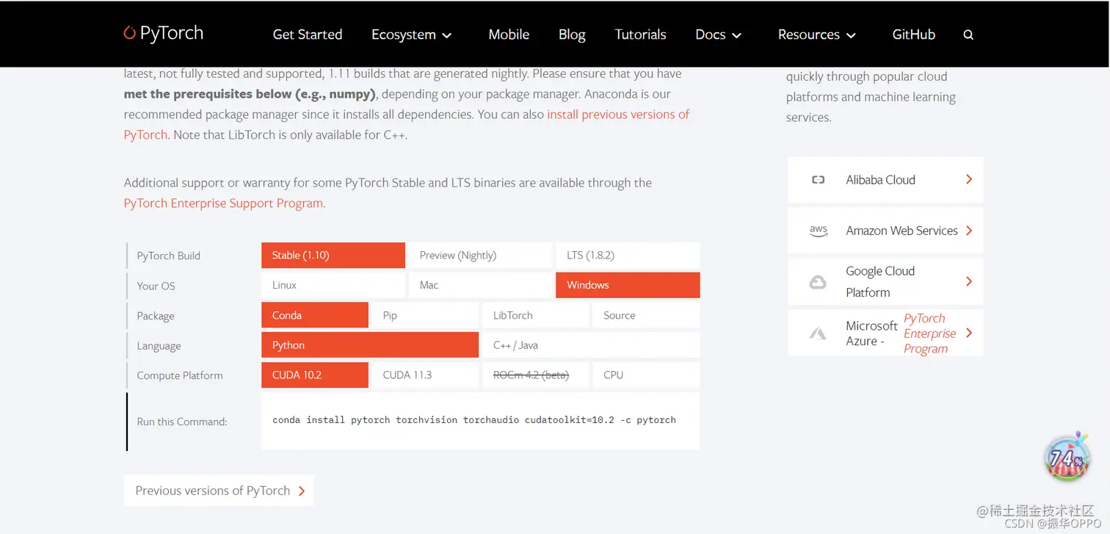This screenshot has height=534, width=1110.
Task: Select the Pip package option
Action: click(x=425, y=315)
